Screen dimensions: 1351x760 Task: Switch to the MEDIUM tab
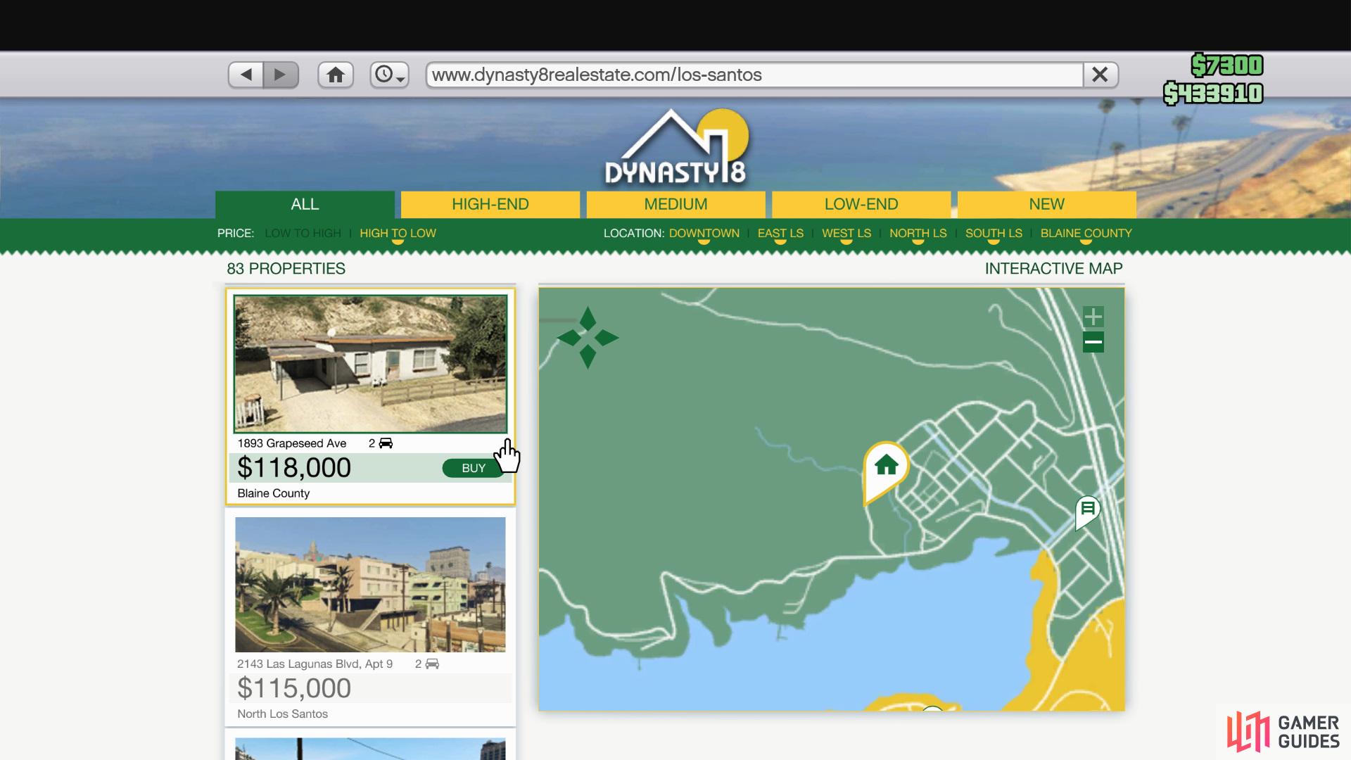coord(675,204)
